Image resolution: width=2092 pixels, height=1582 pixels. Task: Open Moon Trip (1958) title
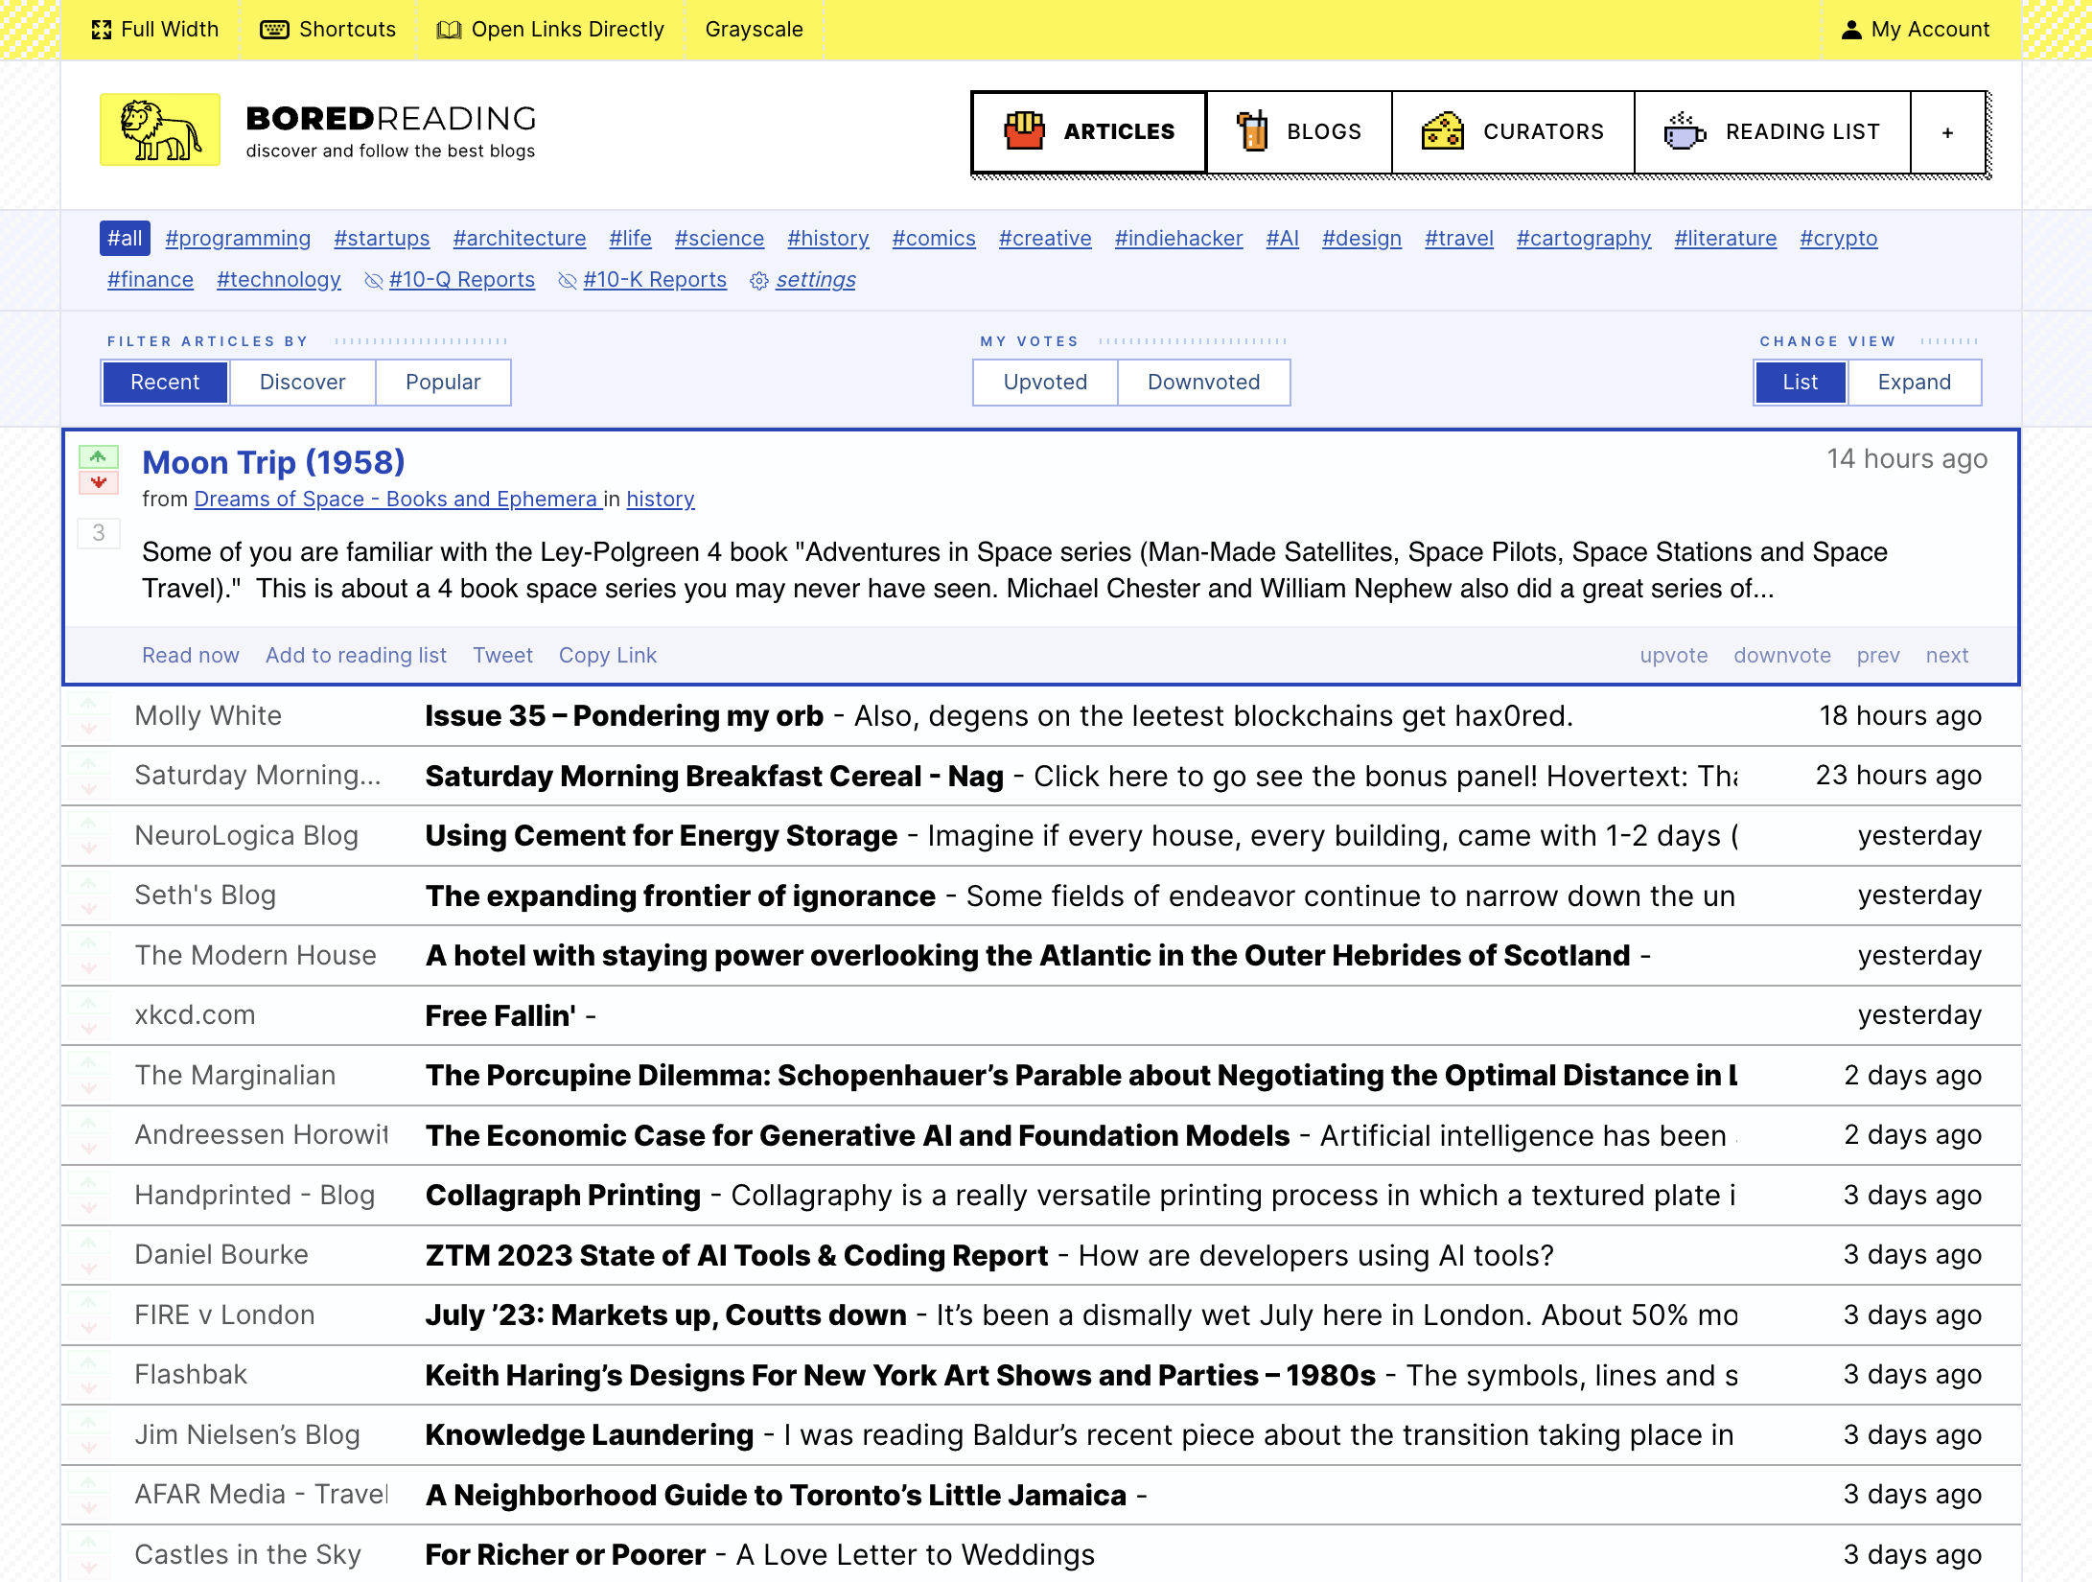(273, 463)
